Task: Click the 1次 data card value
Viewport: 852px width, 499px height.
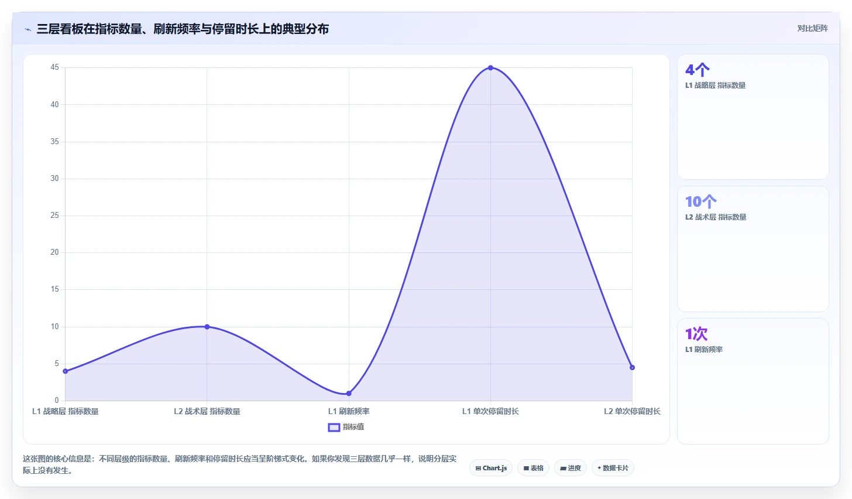Action: [696, 334]
